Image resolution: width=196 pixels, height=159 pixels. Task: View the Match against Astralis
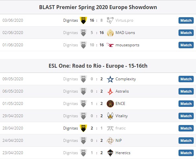click(186, 91)
